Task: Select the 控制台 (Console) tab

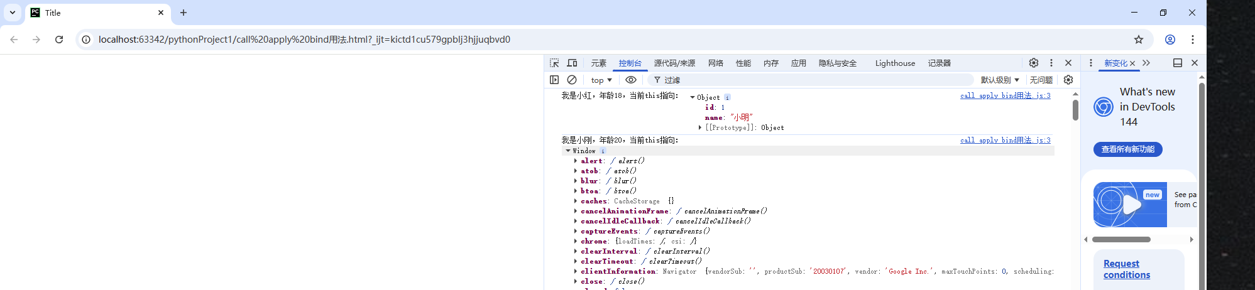Action: point(630,63)
